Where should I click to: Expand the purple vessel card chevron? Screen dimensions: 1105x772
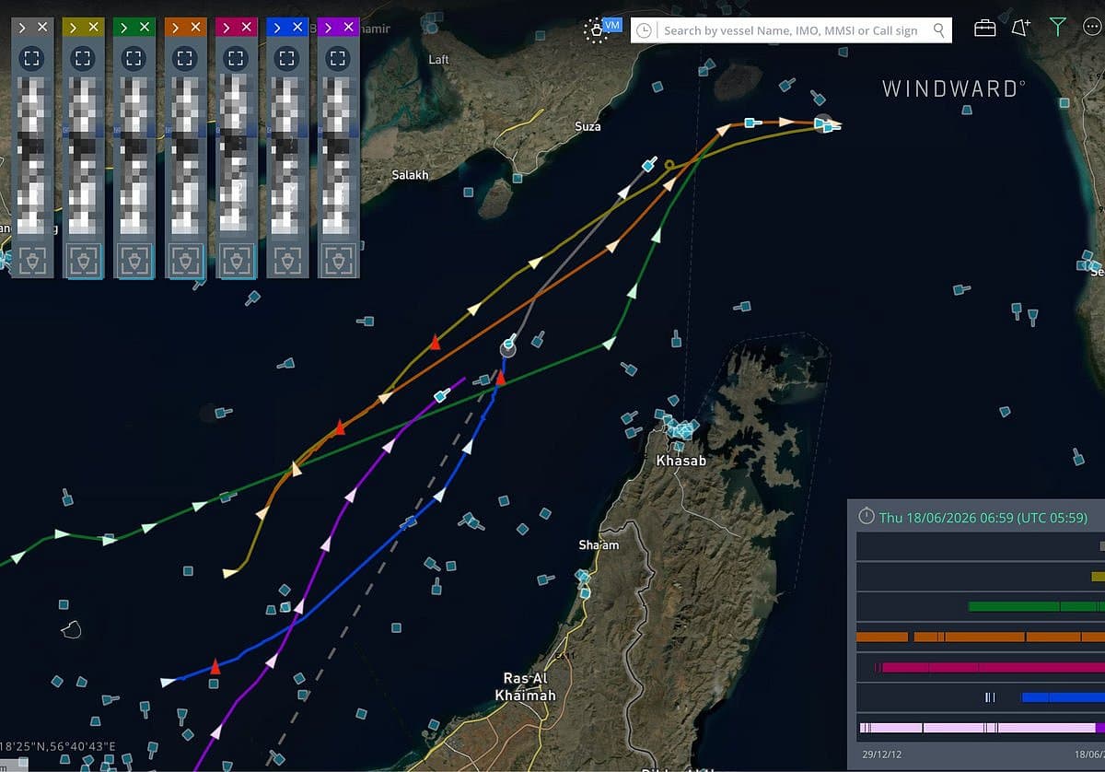click(328, 28)
